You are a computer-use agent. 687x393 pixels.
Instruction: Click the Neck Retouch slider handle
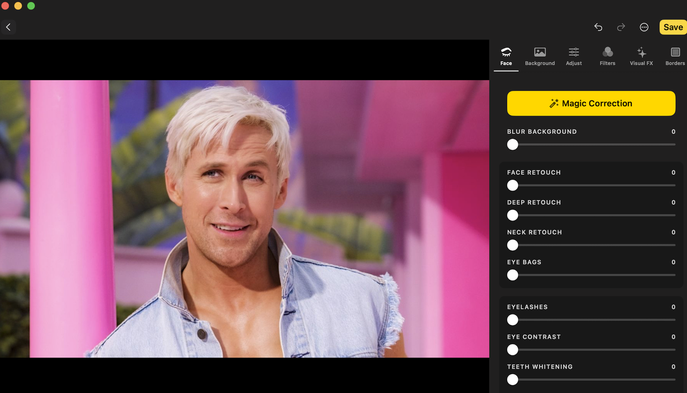[513, 245]
